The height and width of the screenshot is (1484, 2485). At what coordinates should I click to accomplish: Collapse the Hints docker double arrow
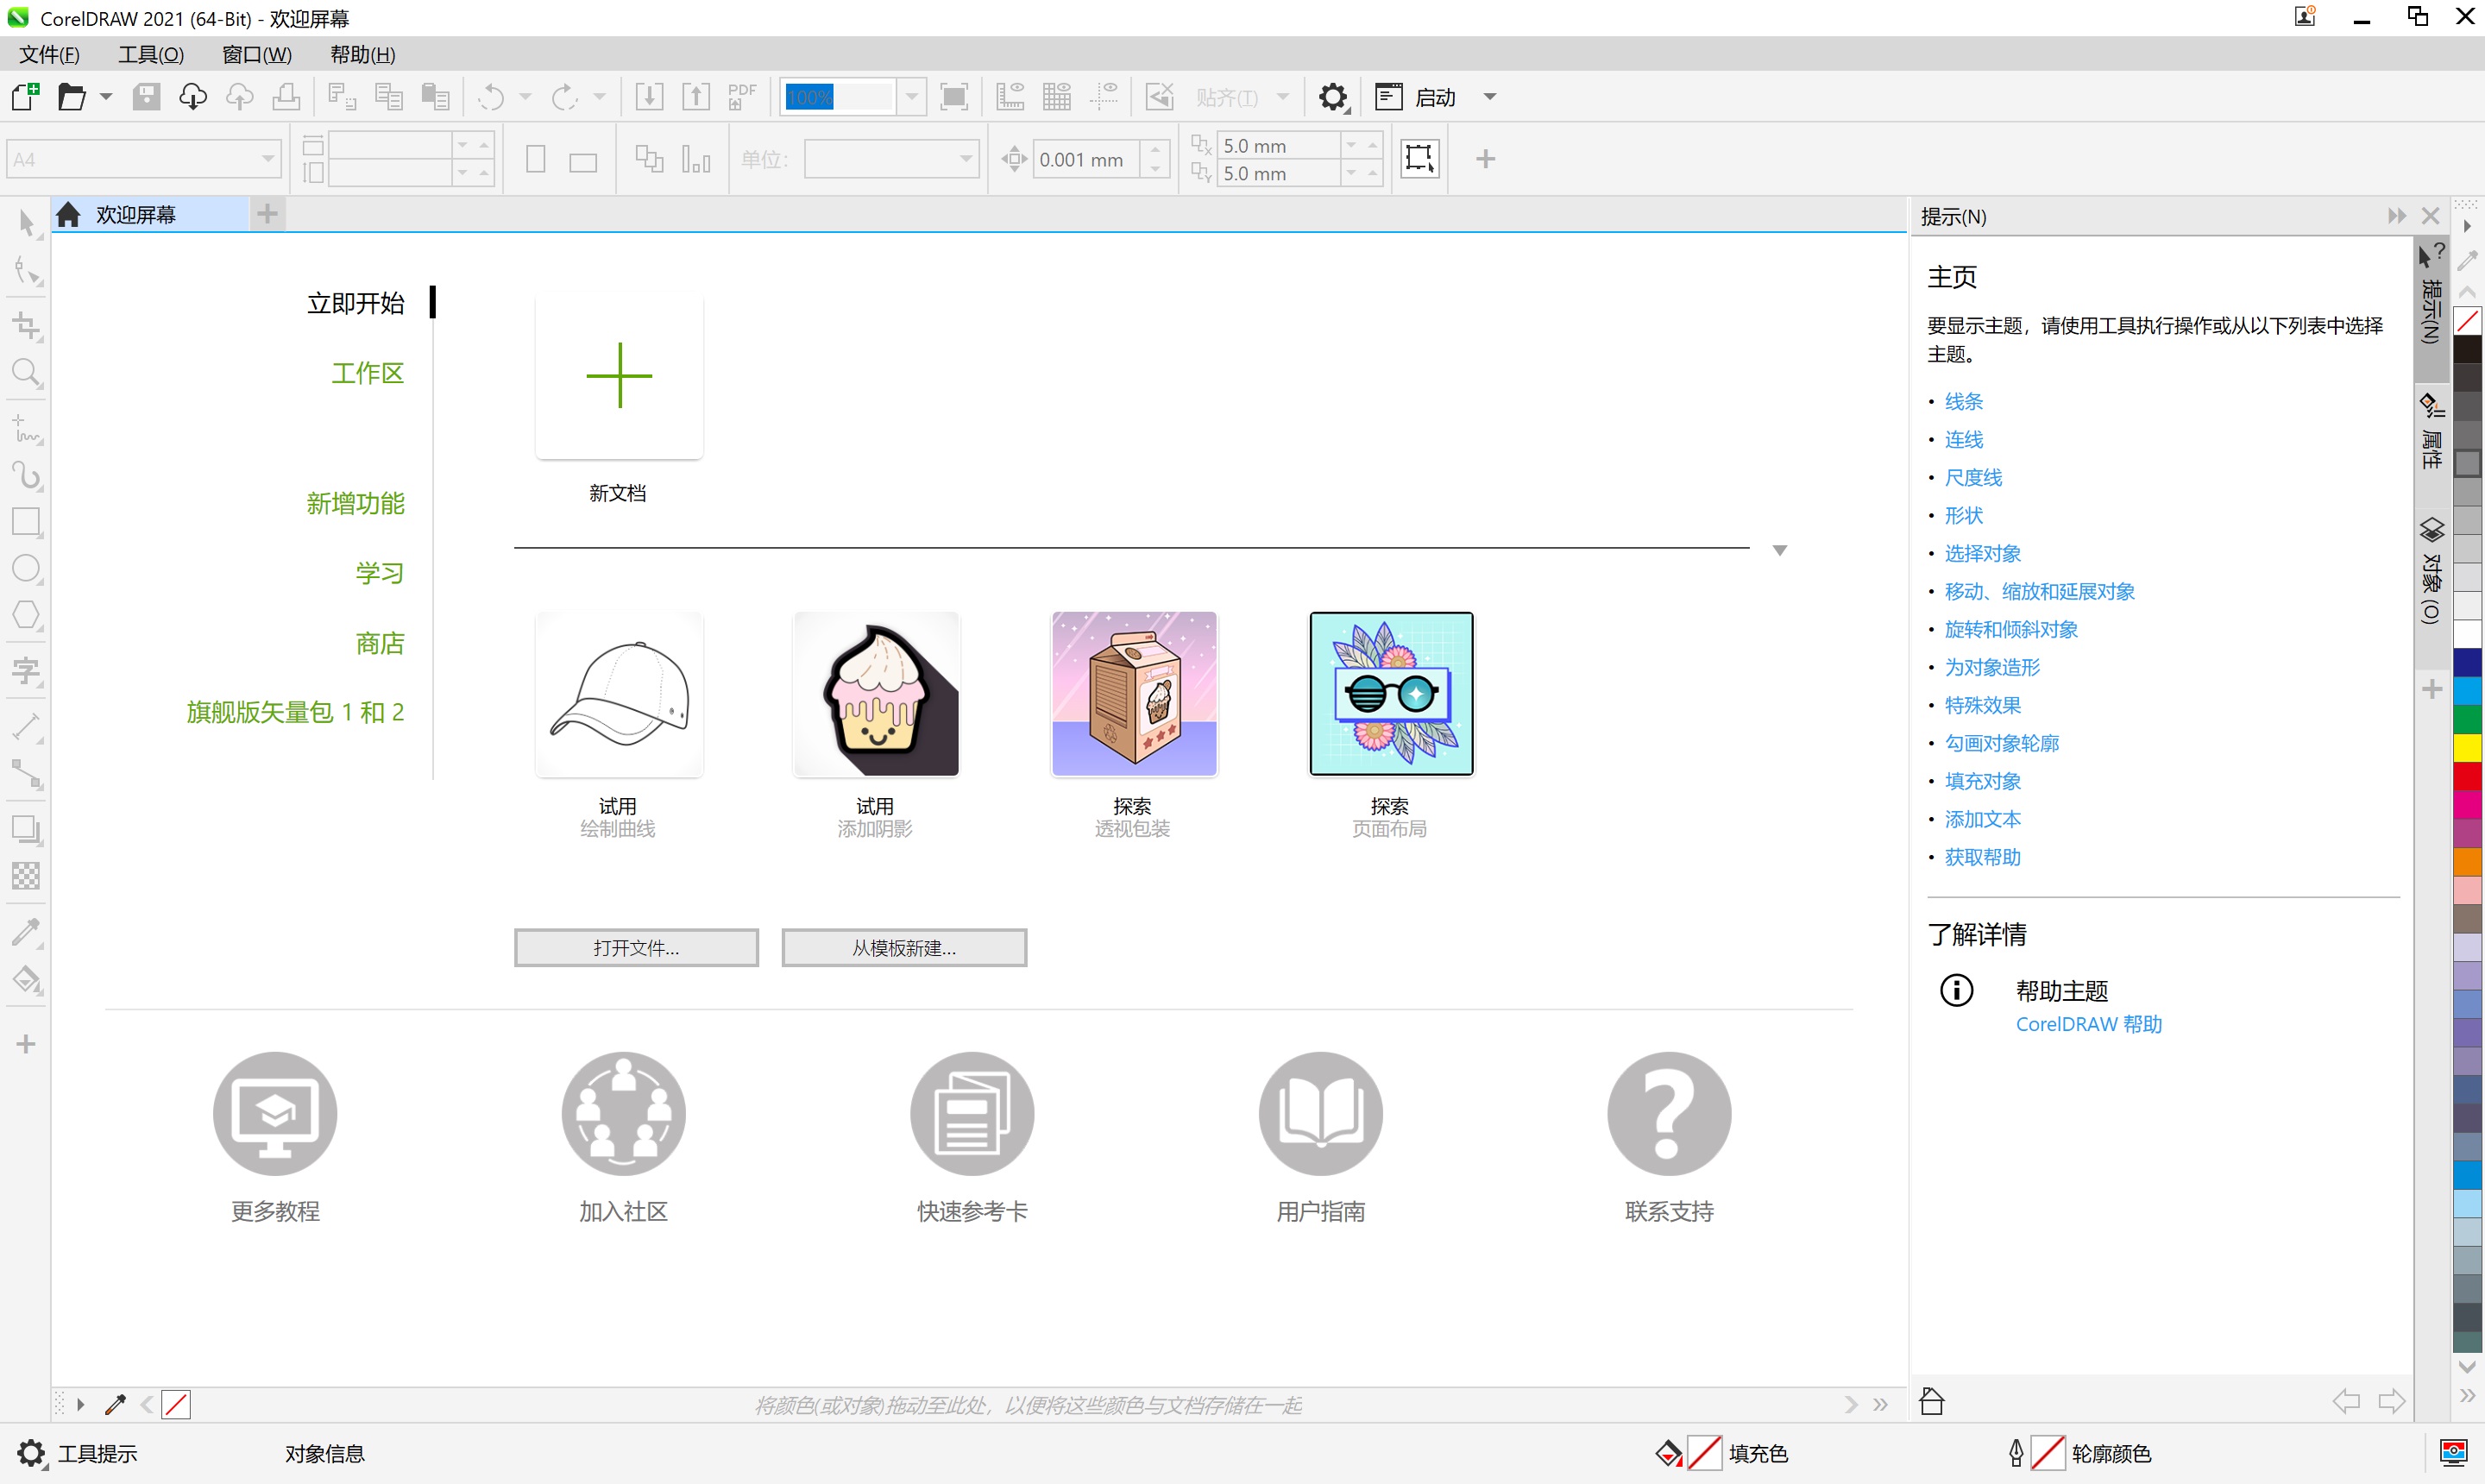2397,216
